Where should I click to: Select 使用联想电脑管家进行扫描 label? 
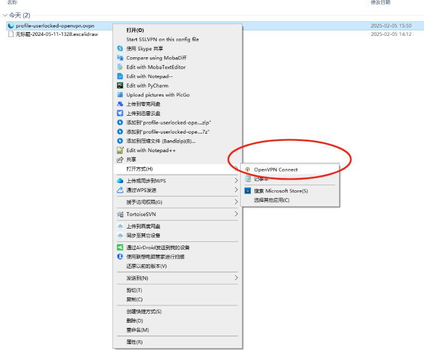pyautogui.click(x=155, y=257)
